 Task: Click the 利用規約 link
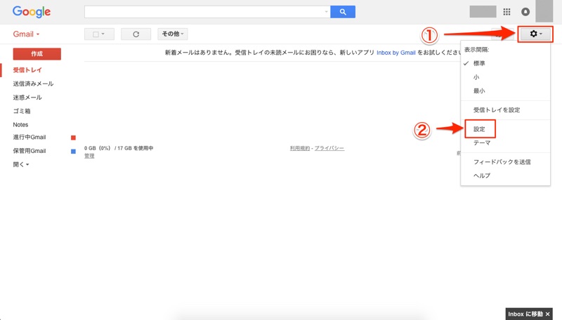pos(300,148)
